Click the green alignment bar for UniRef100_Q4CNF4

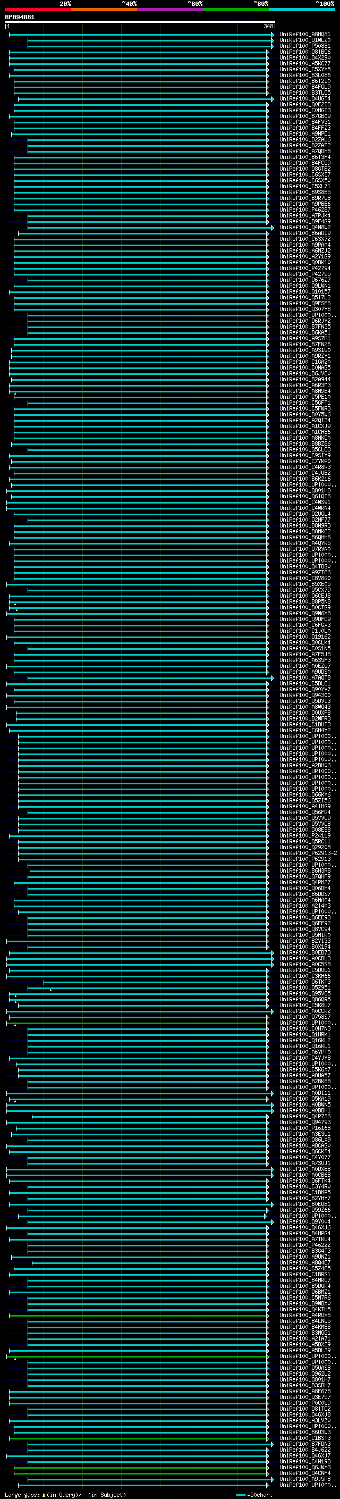141,1473
